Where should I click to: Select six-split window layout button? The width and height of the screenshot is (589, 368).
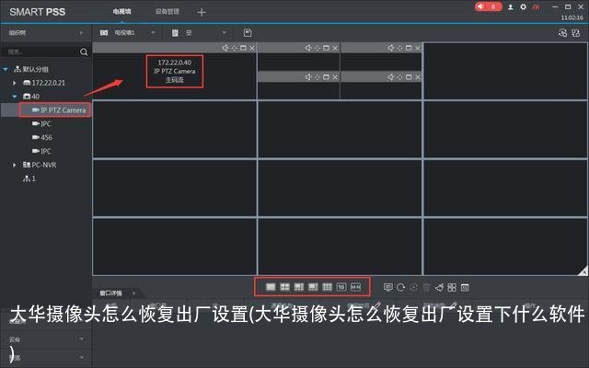299,287
